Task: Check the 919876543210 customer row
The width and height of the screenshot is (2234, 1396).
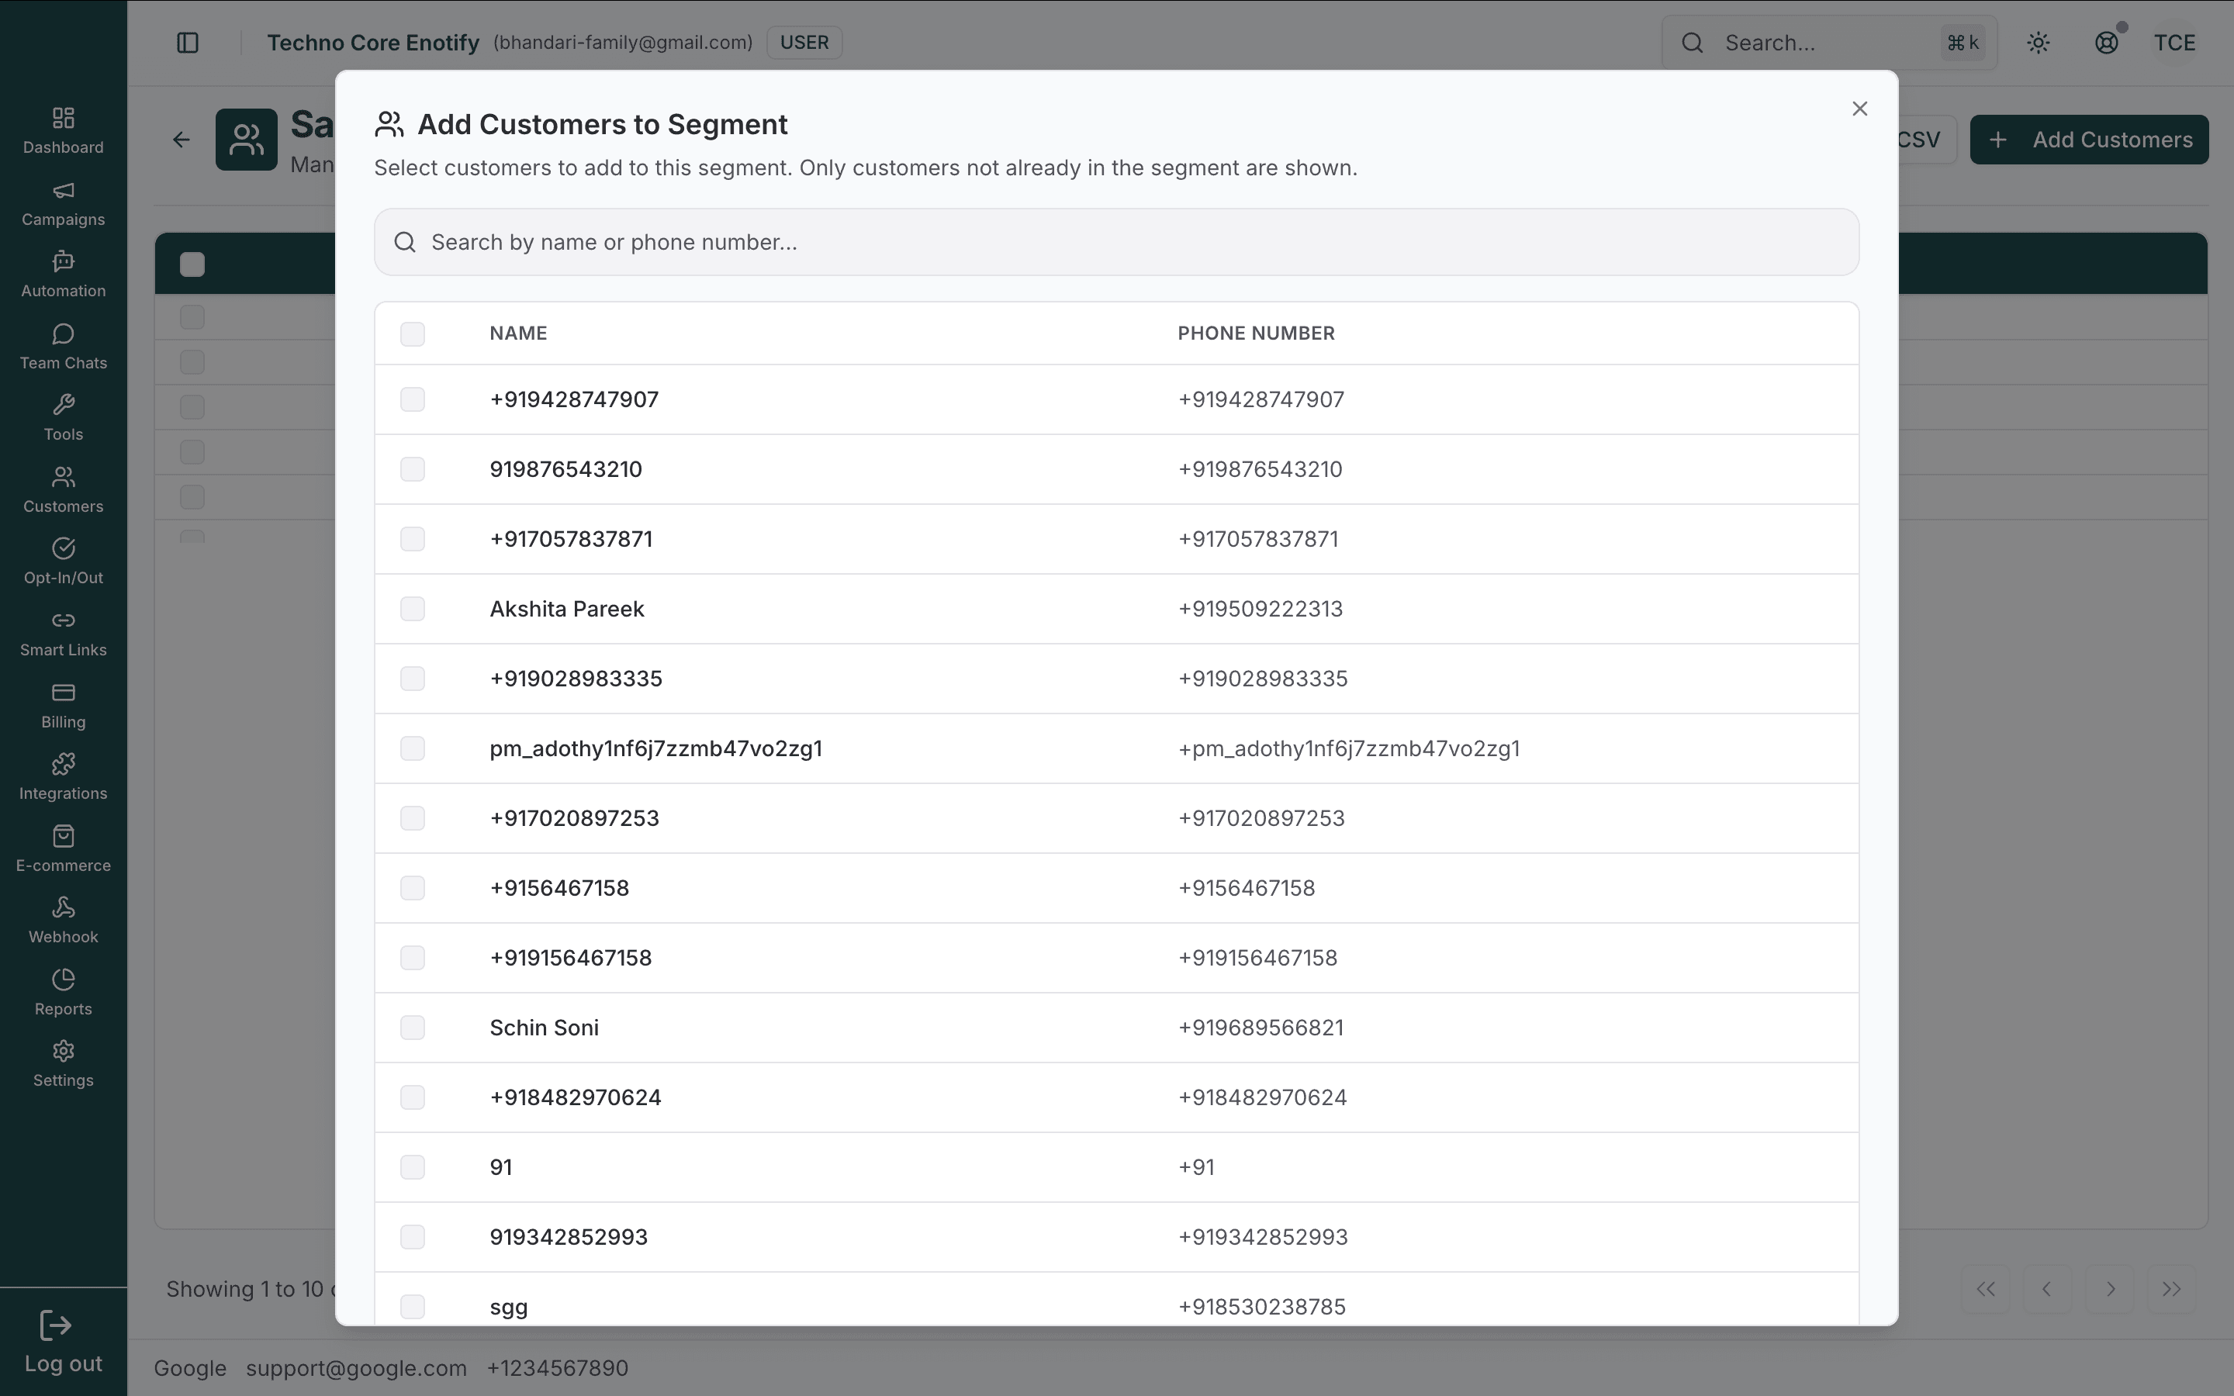Action: tap(413, 469)
